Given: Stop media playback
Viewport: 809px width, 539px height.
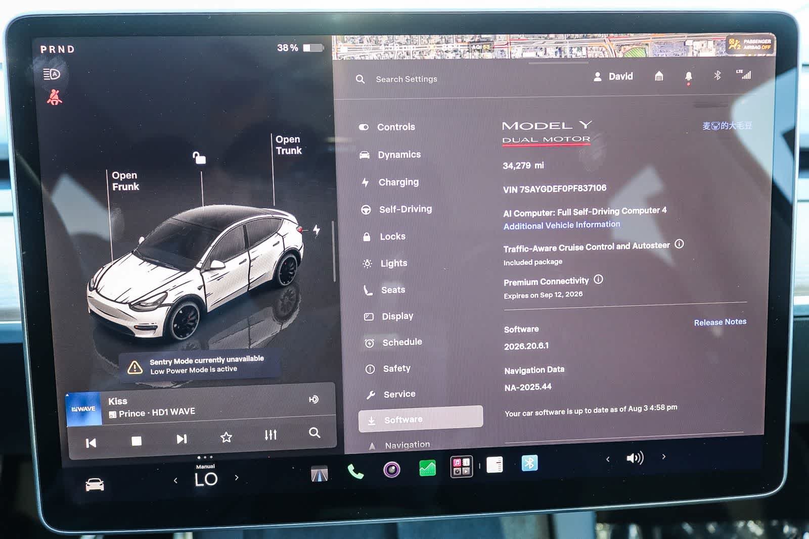Looking at the screenshot, I should click(137, 441).
